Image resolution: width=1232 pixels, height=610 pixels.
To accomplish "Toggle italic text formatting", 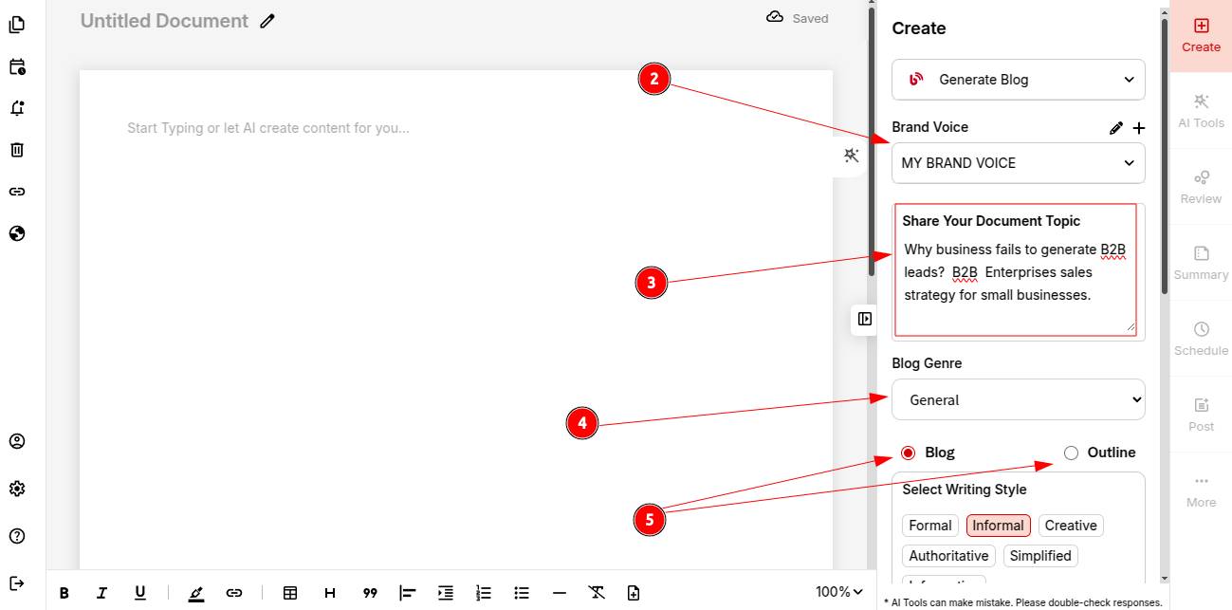I will coord(101,593).
